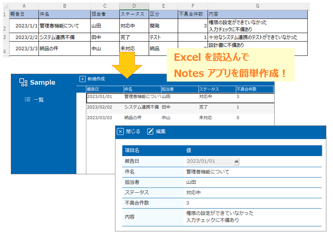Click Excel header cell 内容
The image size is (333, 238).
258,14
